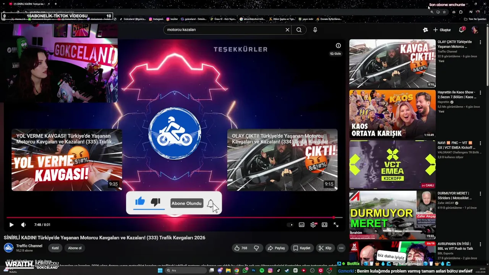Screen dimensions: 489x275
Task: Open options for NAVI FNC VIT video
Action: 480,143
